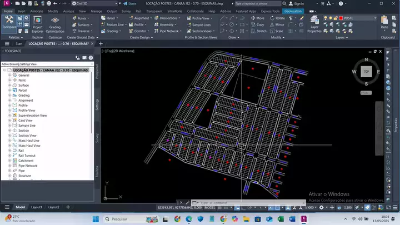Select the Copy tool
This screenshot has height=225, width=400.
(258, 25)
